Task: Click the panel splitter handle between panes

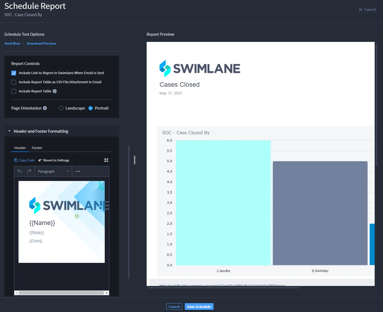Action: pos(135,160)
